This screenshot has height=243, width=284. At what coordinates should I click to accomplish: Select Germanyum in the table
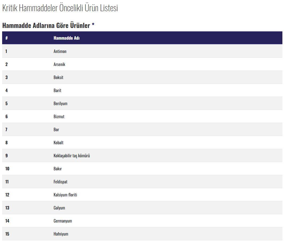[63, 221]
